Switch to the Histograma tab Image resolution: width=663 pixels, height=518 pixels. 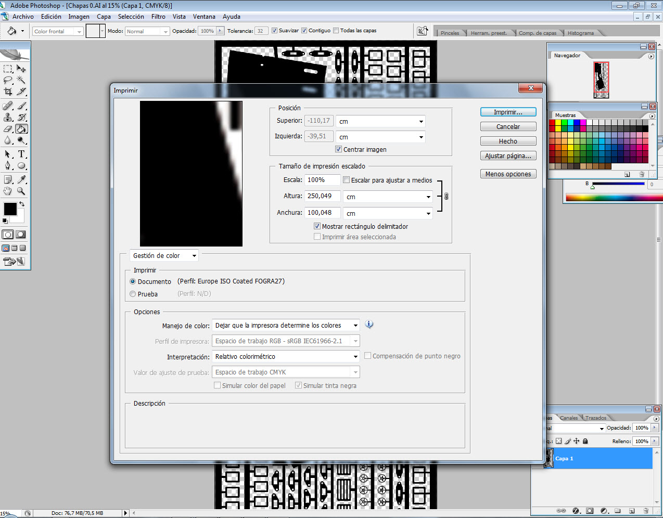pyautogui.click(x=581, y=33)
